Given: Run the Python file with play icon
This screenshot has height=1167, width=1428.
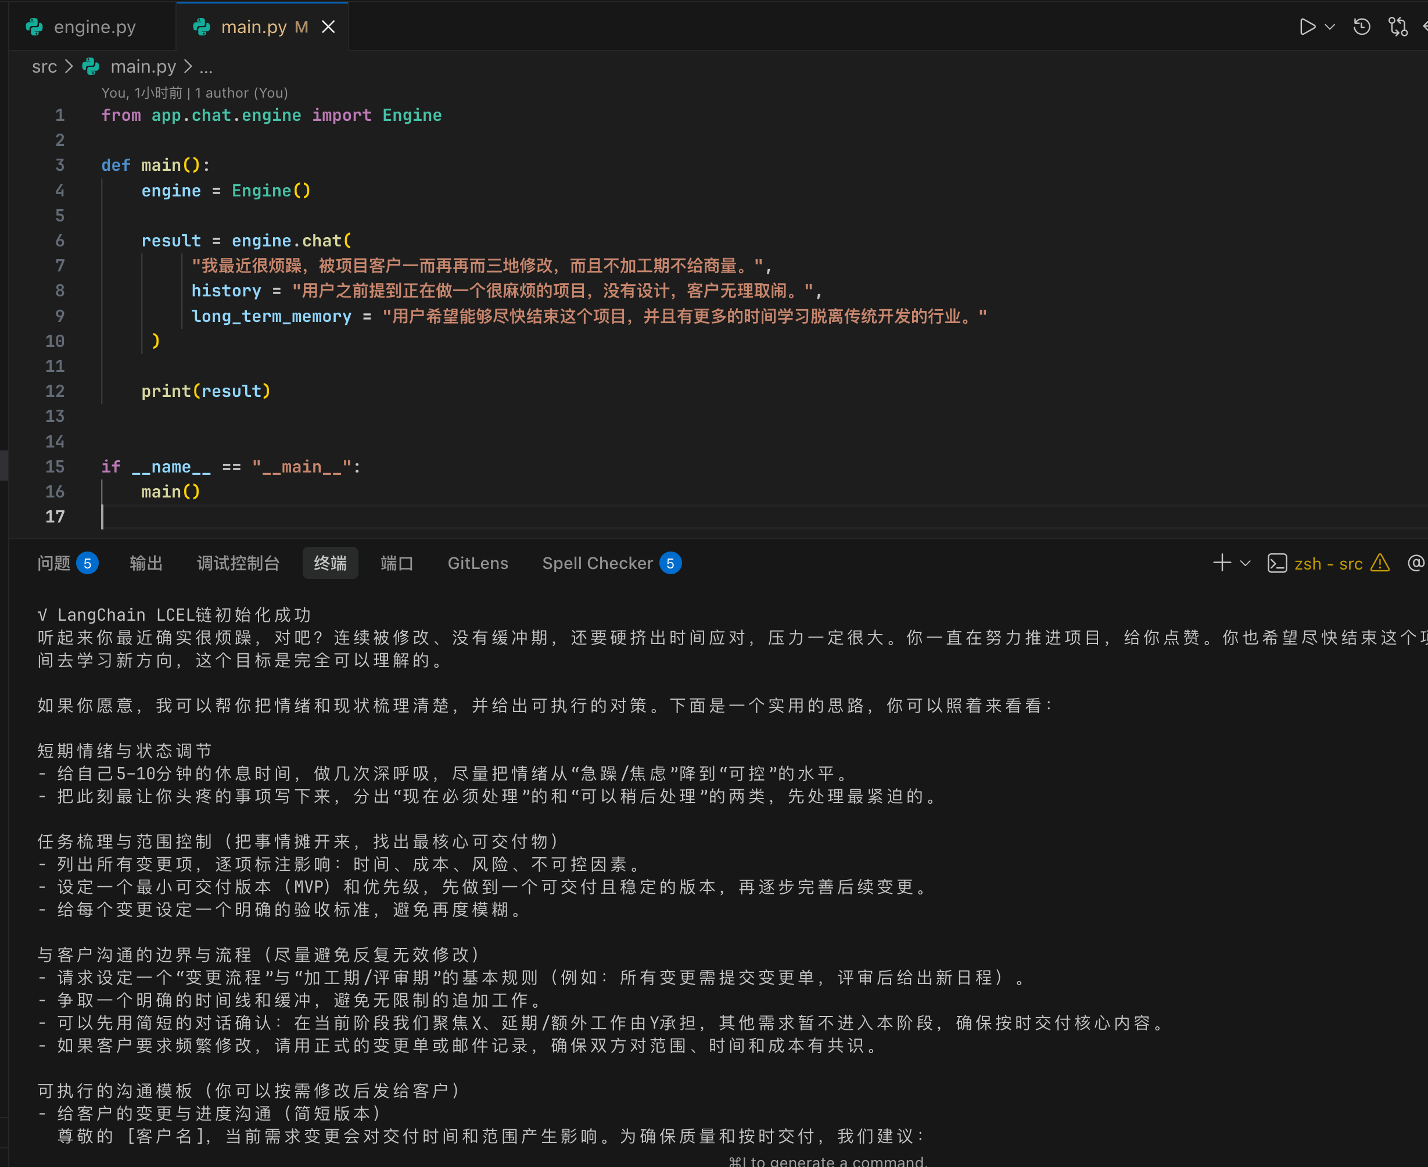Looking at the screenshot, I should point(1307,27).
